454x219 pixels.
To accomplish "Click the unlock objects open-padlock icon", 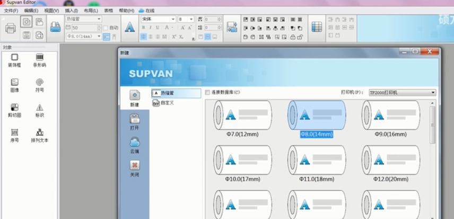I will (300, 37).
